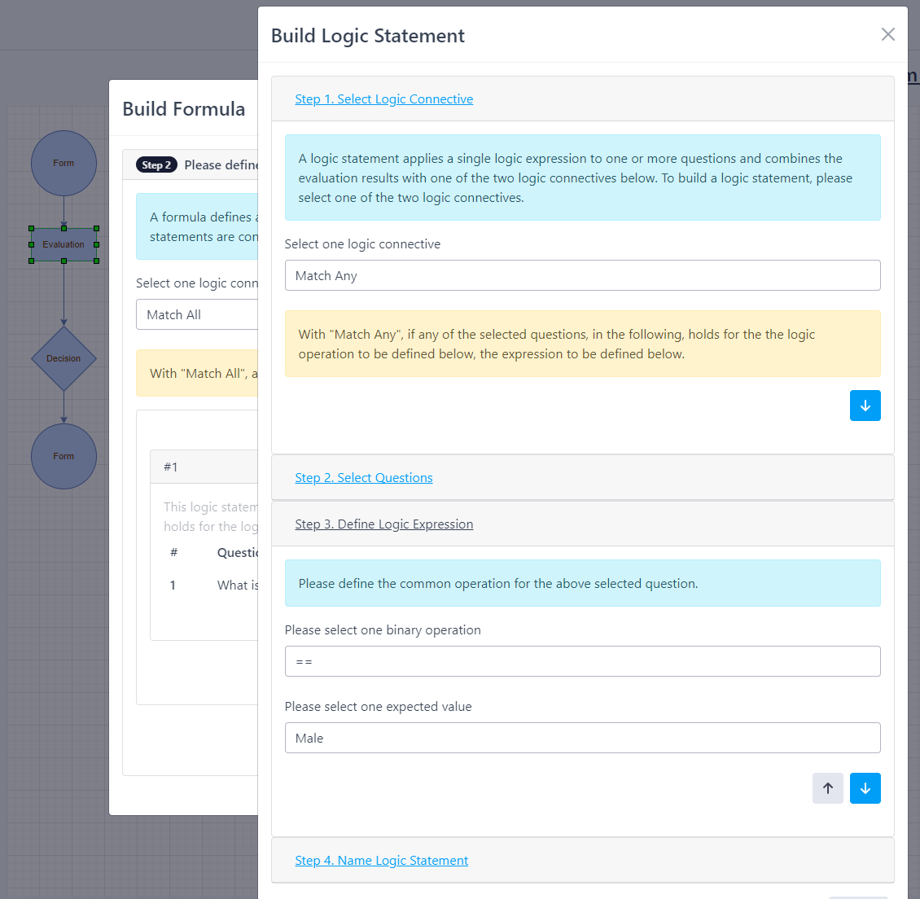The image size is (920, 899).
Task: Click logic statement #1 header
Action: pos(204,467)
